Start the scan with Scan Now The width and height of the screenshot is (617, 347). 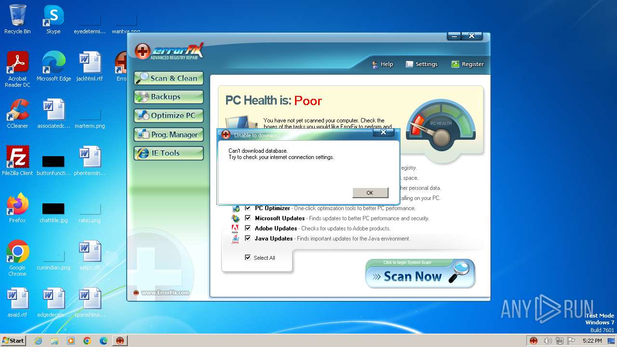point(420,273)
